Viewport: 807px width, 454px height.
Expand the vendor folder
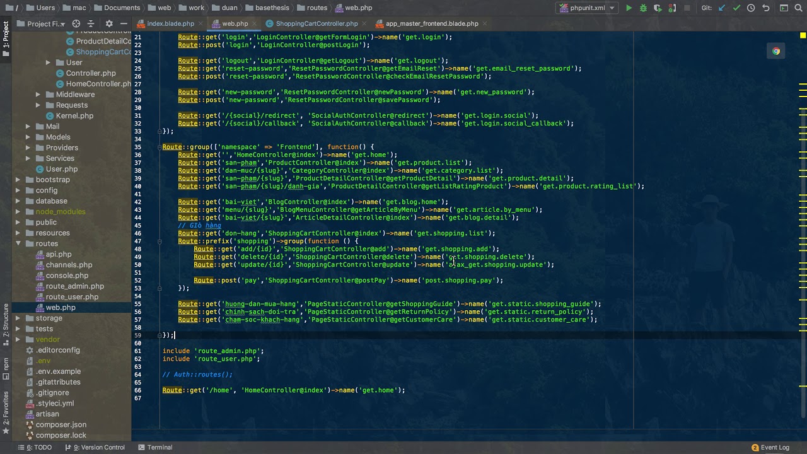click(x=18, y=340)
